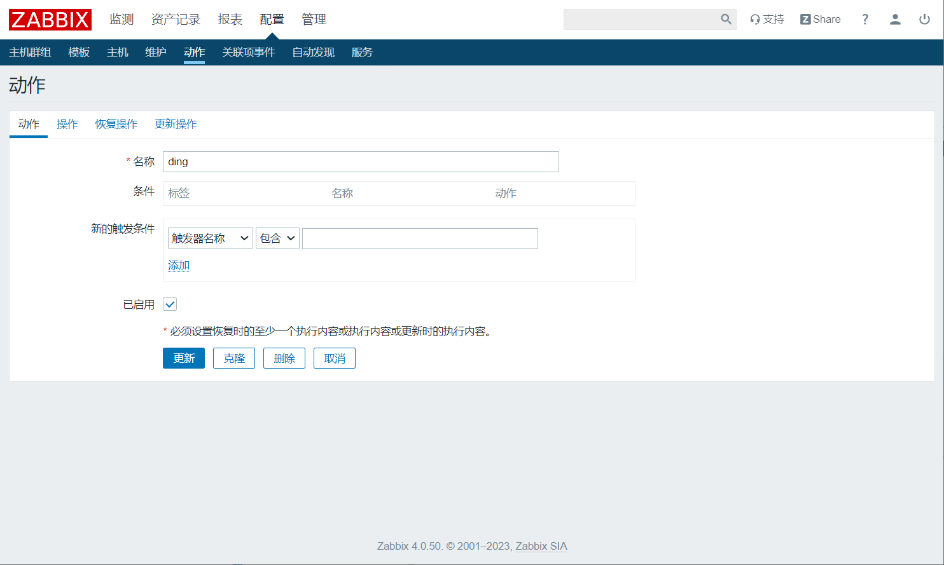Expand the 包含 operator dropdown

(277, 238)
